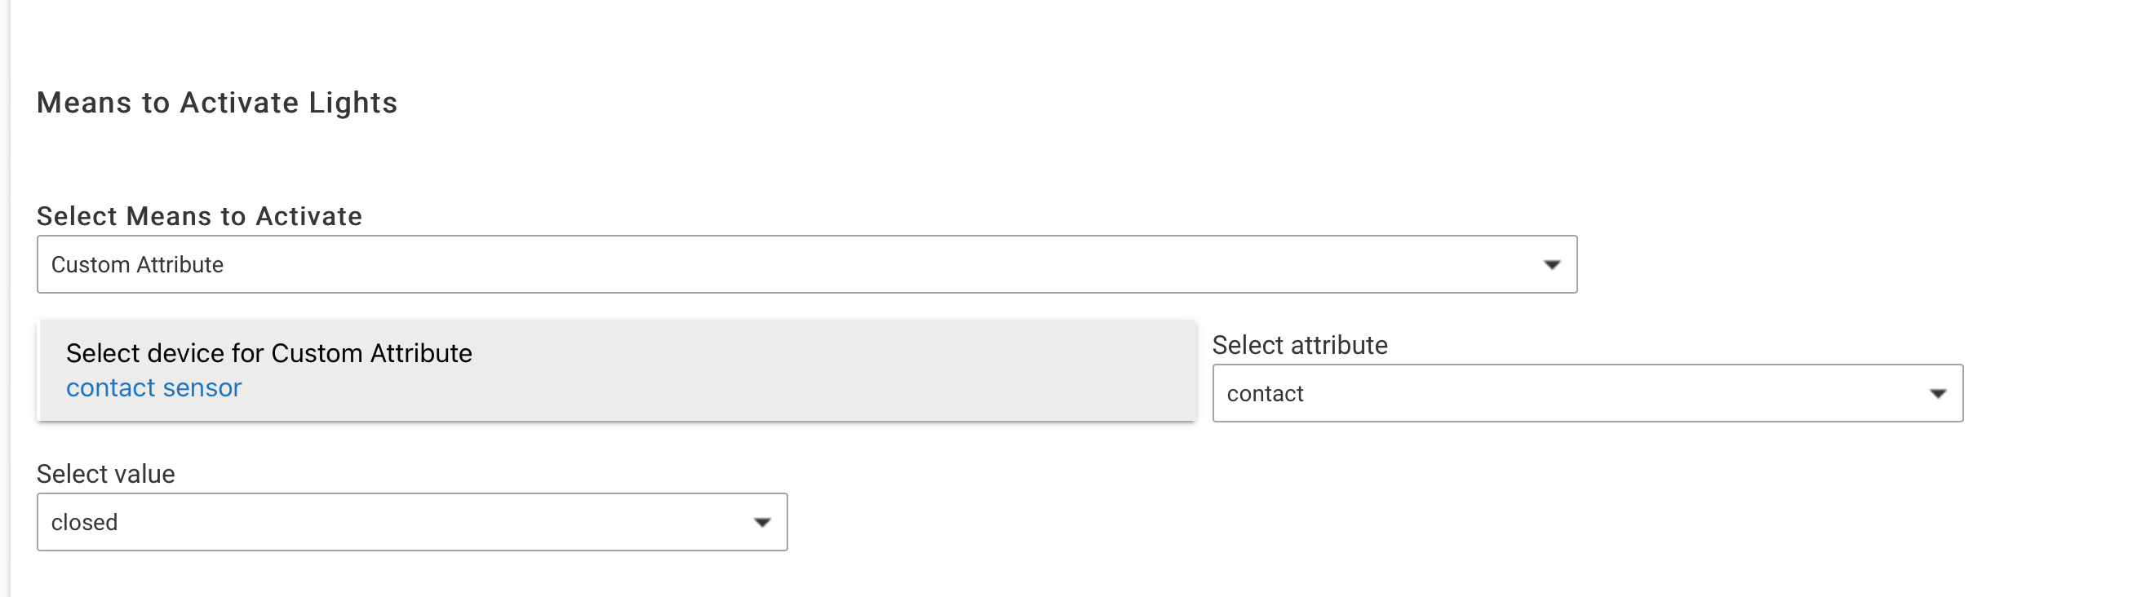Click the "Custom Attribute" selected option text

pyautogui.click(x=137, y=265)
